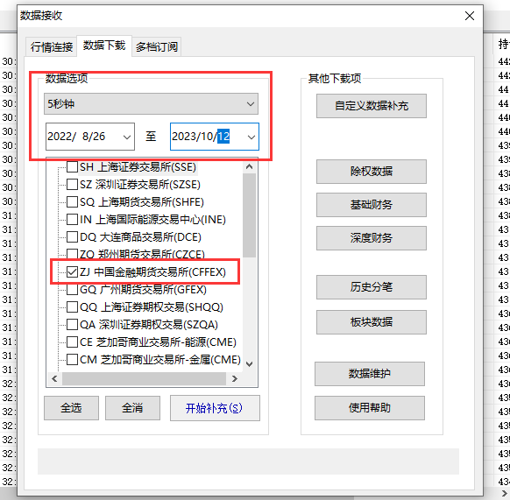Check SZ 深圳证券交易所(SZSE)
This screenshot has height=500, width=510.
[x=72, y=185]
